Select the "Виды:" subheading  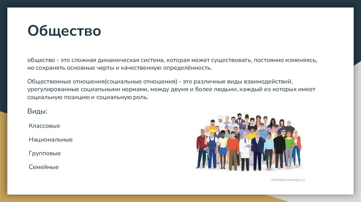pyautogui.click(x=37, y=111)
